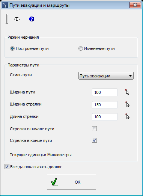
Task: Select the Изменение пути radio button
Action: [x=81, y=48]
